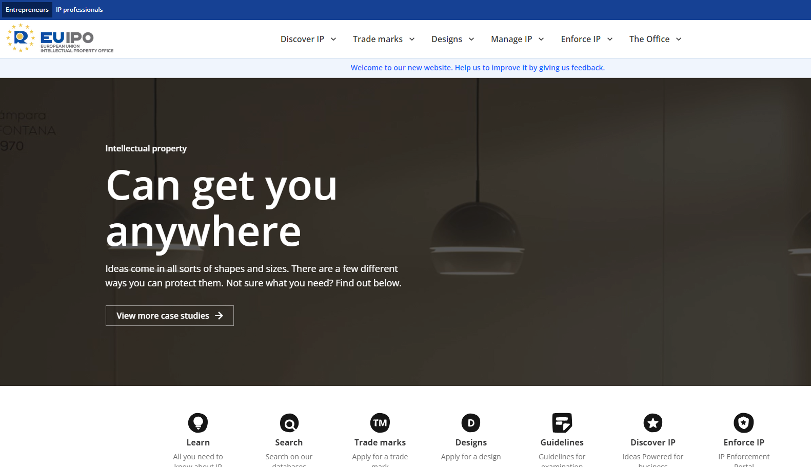The image size is (811, 467).
Task: Click View more case studies button
Action: coord(170,316)
